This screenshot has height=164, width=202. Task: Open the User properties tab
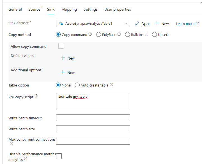(118, 10)
